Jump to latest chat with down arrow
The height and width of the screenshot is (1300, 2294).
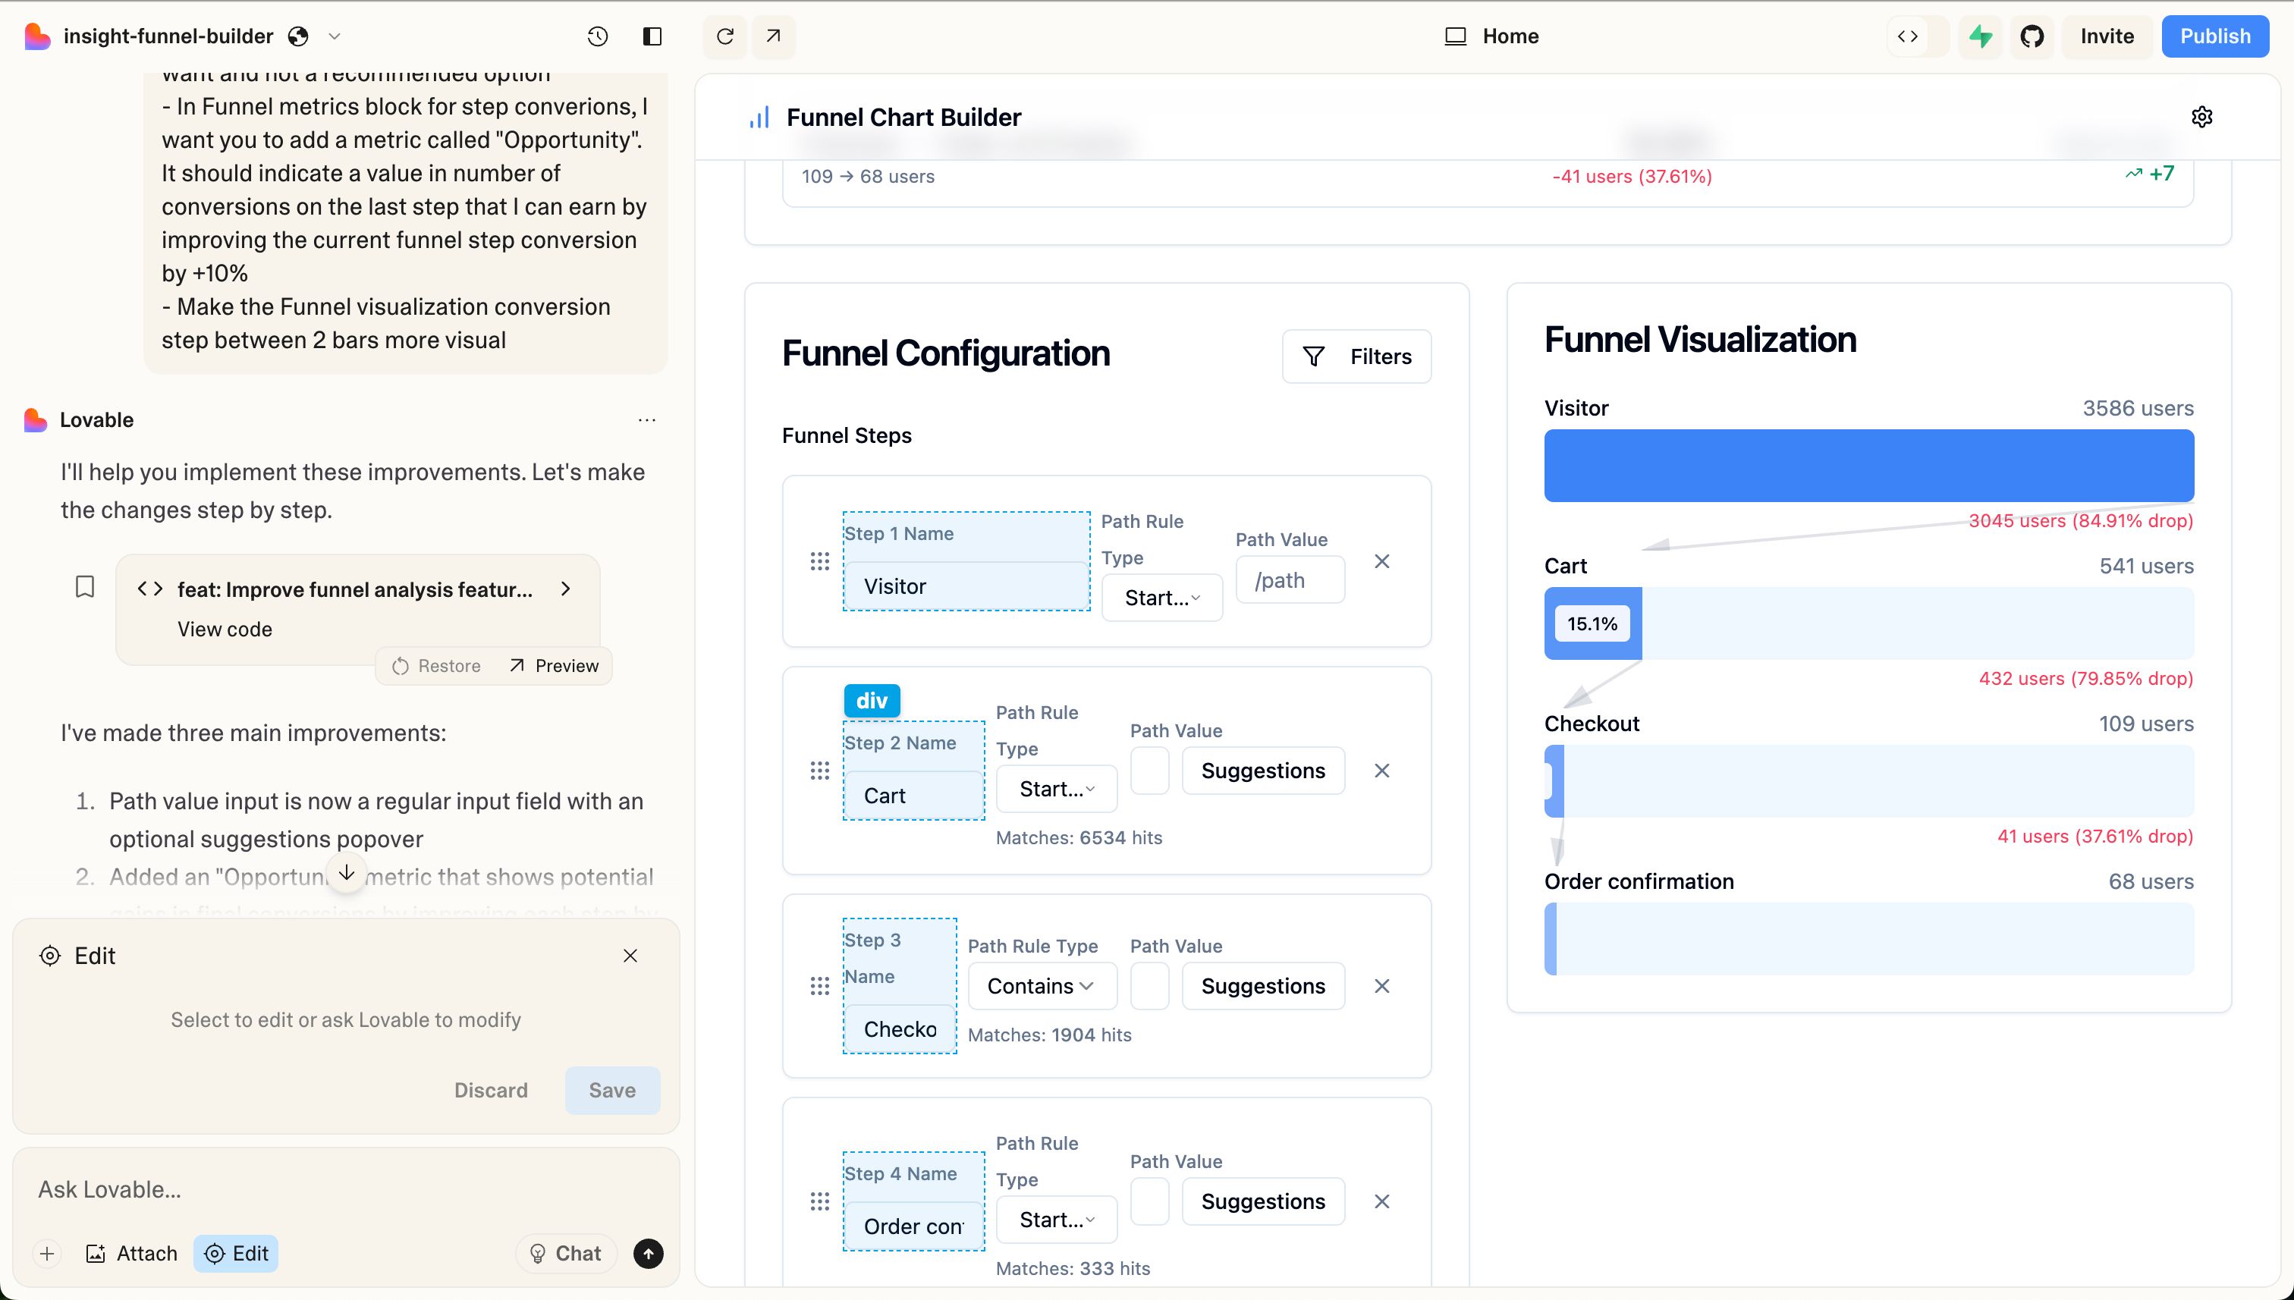[x=347, y=872]
